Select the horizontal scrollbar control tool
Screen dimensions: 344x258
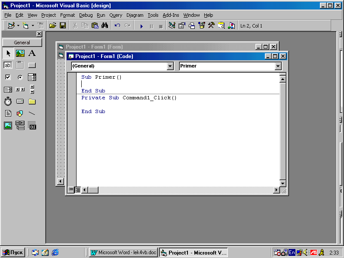pos(20,89)
